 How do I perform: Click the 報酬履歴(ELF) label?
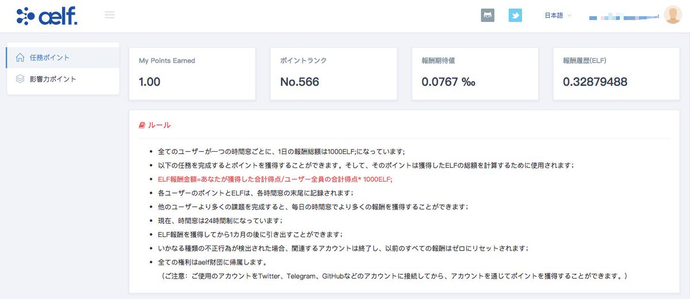(585, 60)
